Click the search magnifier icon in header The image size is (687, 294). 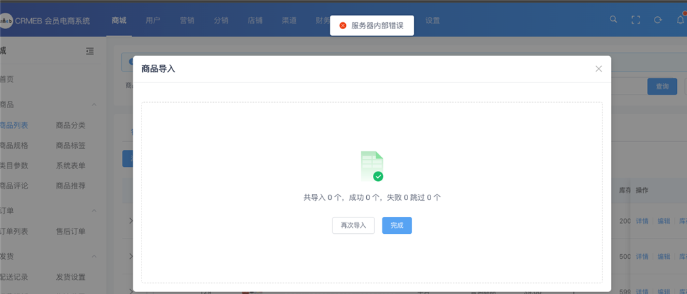click(613, 20)
